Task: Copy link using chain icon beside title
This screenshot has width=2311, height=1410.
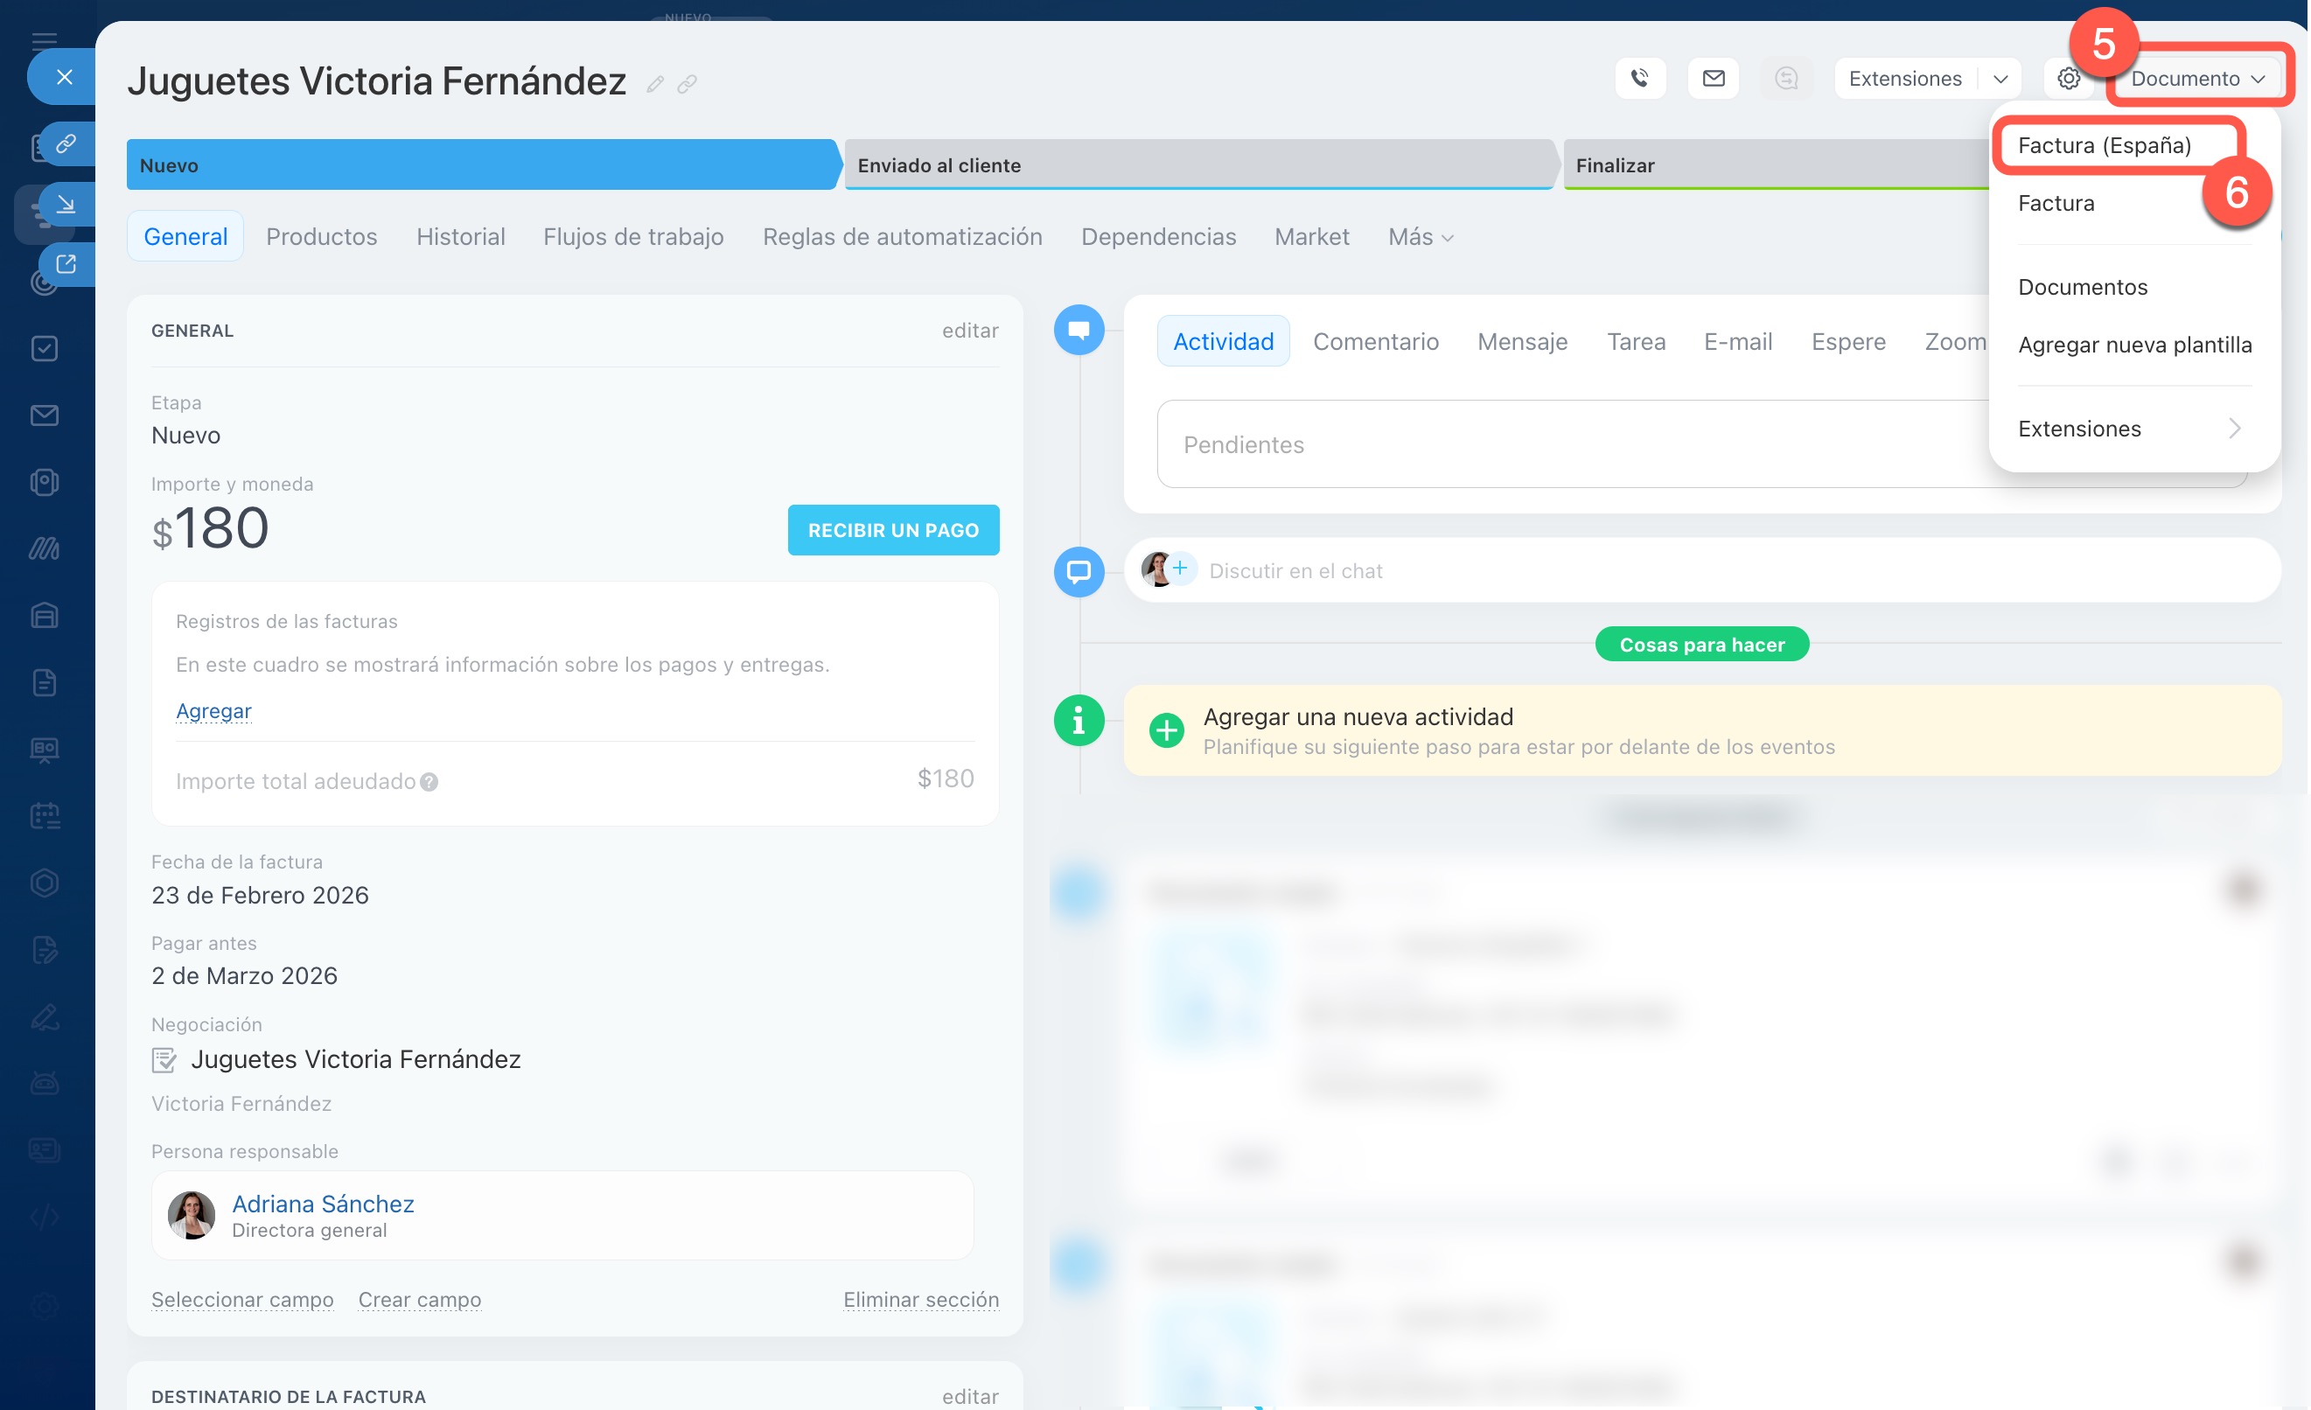Action: [688, 85]
